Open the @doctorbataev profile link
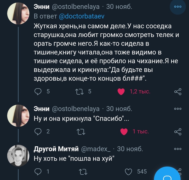This screenshot has height=180, width=189. coord(81,16)
